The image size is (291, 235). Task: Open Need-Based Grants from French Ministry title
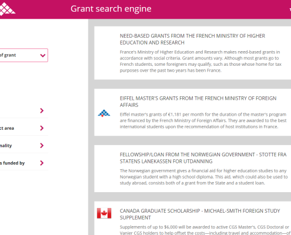coord(192,39)
